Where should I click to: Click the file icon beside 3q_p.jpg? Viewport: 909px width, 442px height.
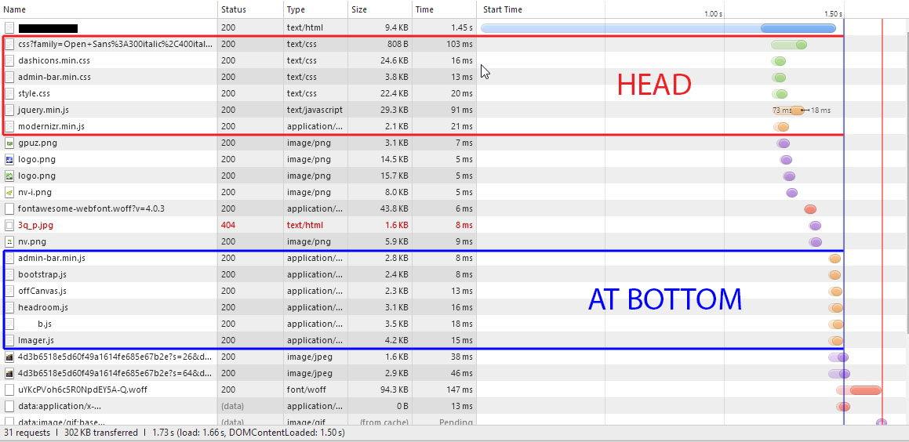pyautogui.click(x=9, y=225)
